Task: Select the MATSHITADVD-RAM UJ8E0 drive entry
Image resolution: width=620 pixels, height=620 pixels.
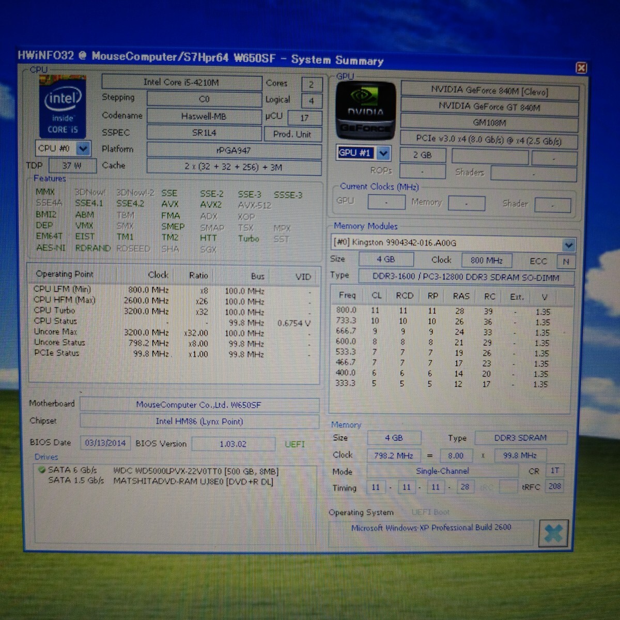Action: click(193, 481)
